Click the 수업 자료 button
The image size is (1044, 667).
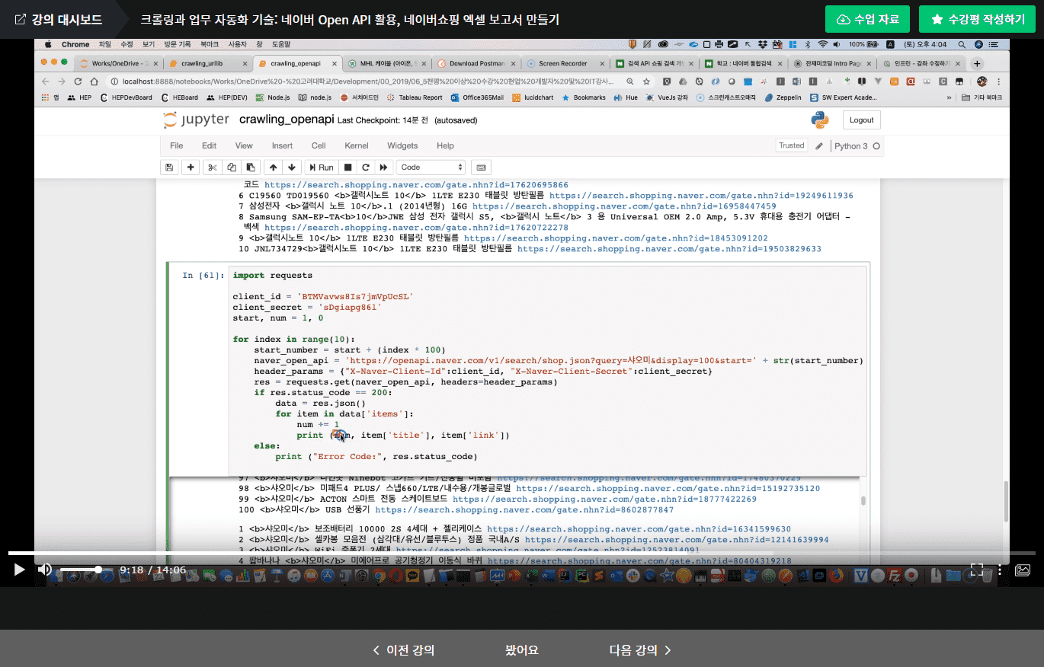pos(867,19)
